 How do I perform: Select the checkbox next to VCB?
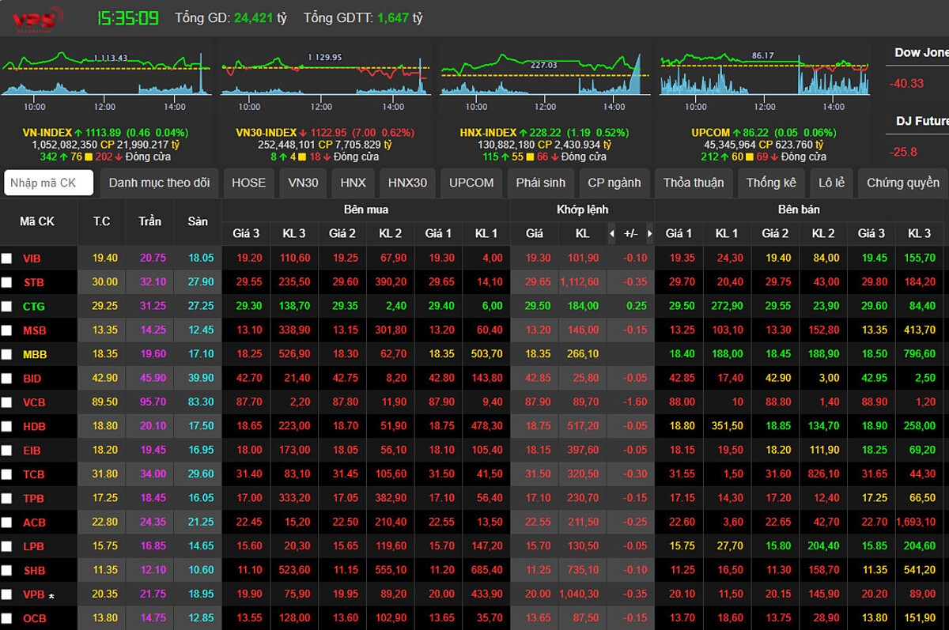(7, 402)
